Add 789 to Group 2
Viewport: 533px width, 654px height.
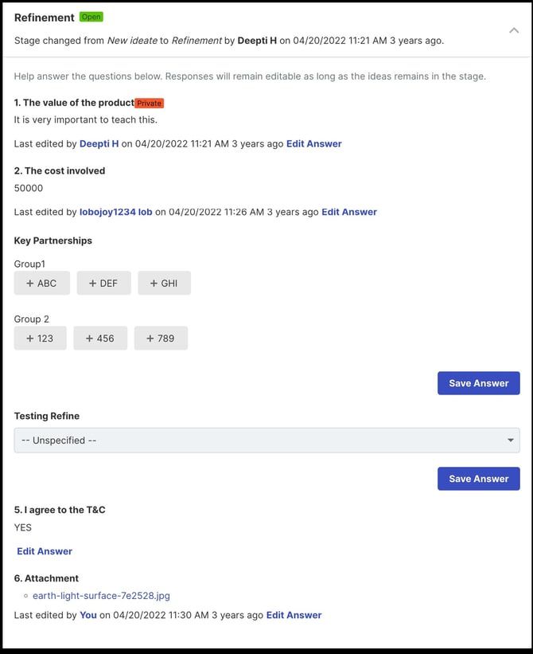click(x=161, y=338)
